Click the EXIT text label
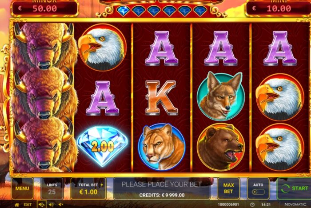This screenshot has width=311, height=208. coord(28,204)
